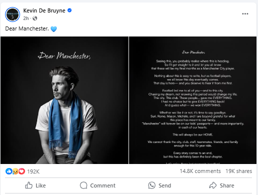View the 14.8K comments
258x195 pixels.
[x=200, y=171]
